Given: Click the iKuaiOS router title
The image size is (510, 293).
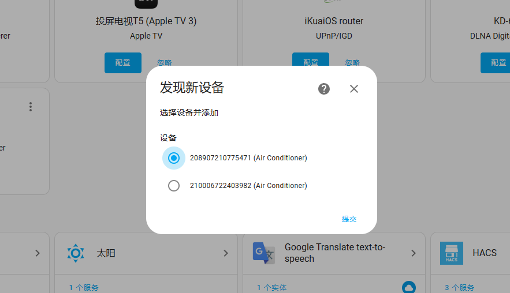Looking at the screenshot, I should click(x=334, y=21).
